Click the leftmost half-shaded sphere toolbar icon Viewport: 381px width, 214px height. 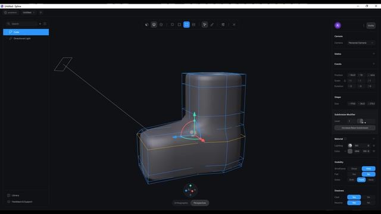coord(147,24)
